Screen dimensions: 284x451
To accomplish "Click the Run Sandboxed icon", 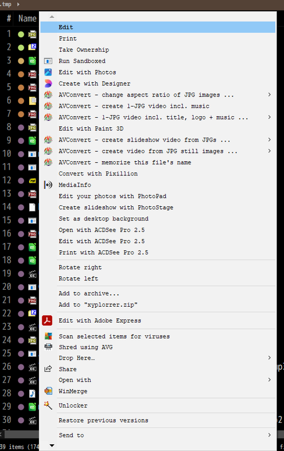I will tap(48, 61).
